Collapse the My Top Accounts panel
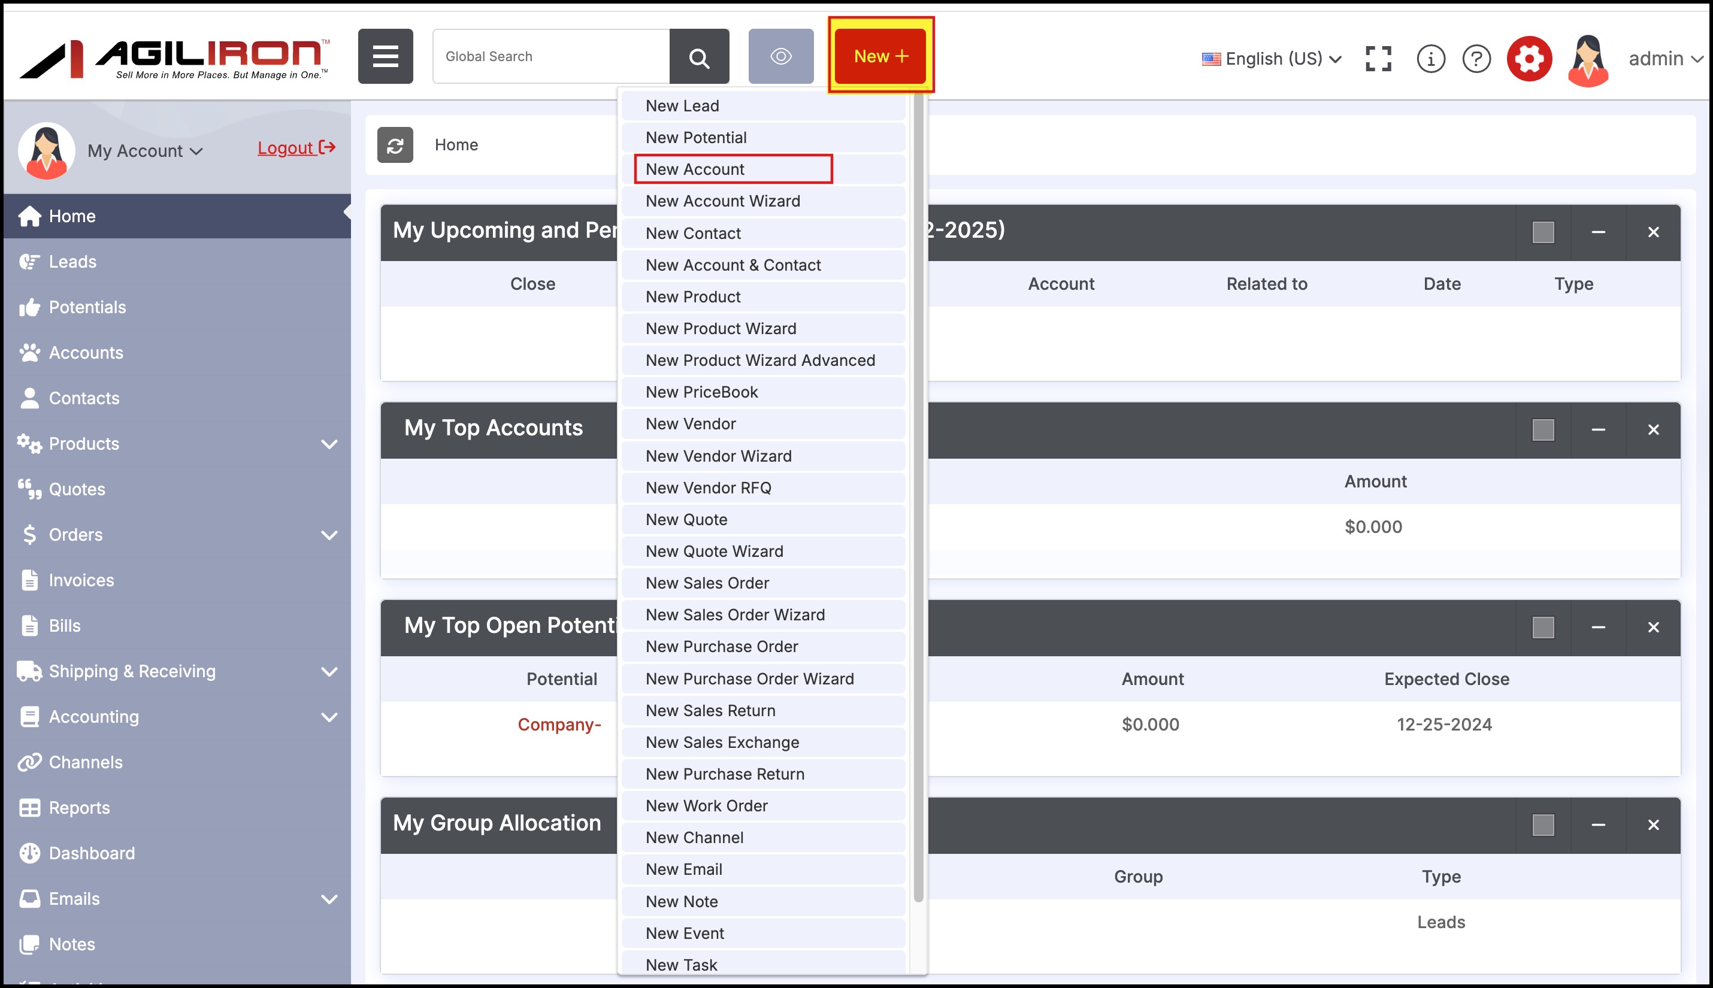The image size is (1713, 988). [1599, 429]
